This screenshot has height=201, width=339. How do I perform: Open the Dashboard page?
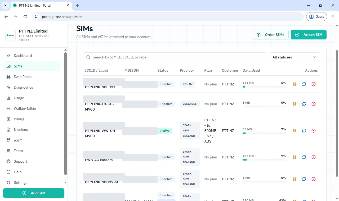32,56
